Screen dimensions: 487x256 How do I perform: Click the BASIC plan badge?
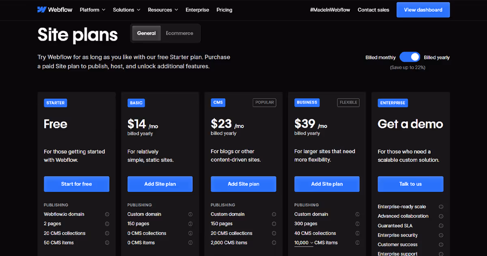(x=136, y=103)
